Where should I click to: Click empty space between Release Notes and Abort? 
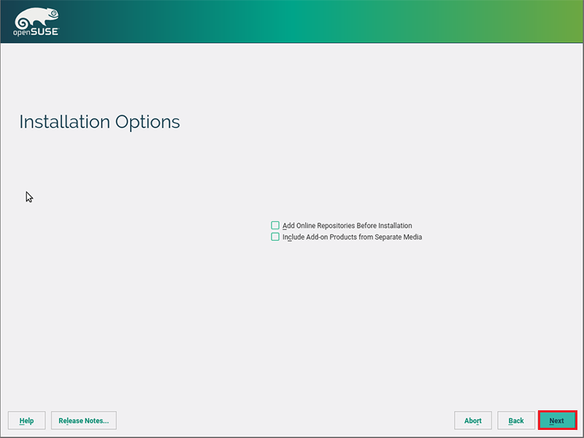pyautogui.click(x=285, y=420)
